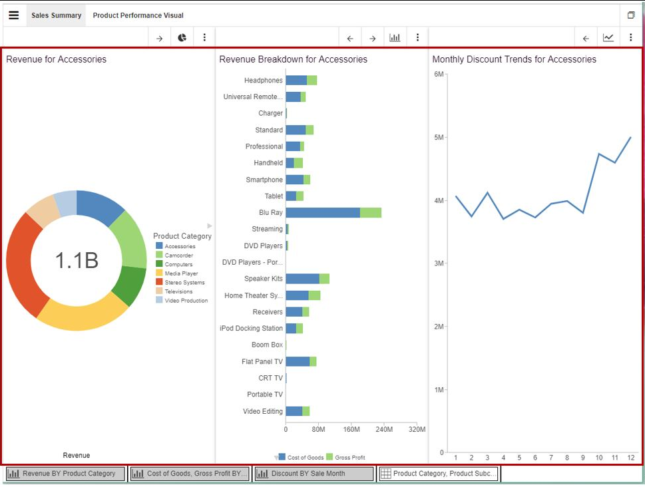Viewport: 645px width, 487px height.
Task: Click table grid icon on Product Category tab
Action: (x=386, y=474)
